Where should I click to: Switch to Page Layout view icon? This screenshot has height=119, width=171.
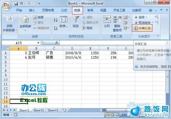(x=113, y=115)
